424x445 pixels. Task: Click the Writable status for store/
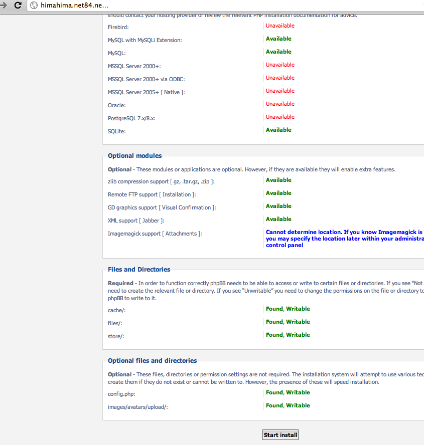(298, 335)
